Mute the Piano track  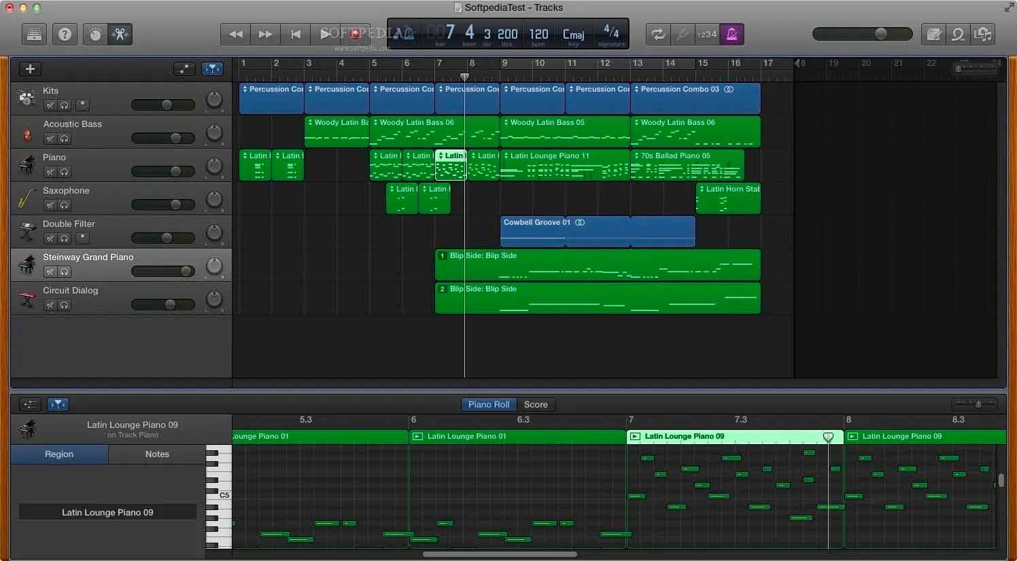[50, 172]
